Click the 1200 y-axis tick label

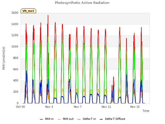coord(15,35)
